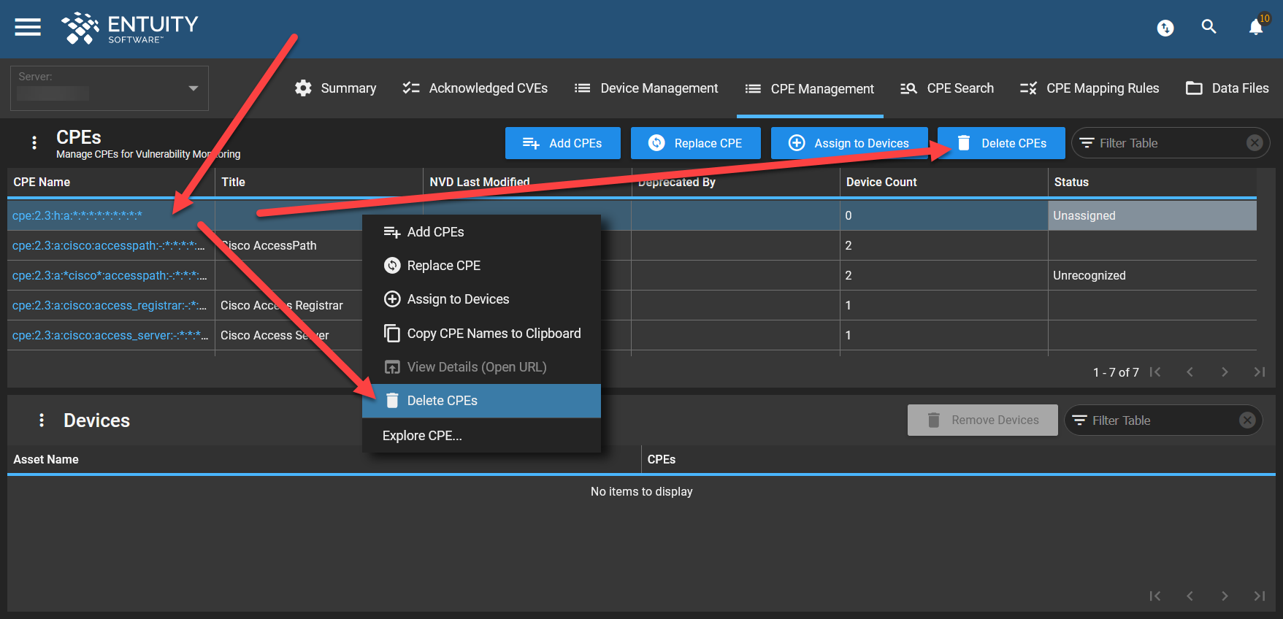The height and width of the screenshot is (619, 1283).
Task: Open the hamburger main menu
Action: (x=28, y=27)
